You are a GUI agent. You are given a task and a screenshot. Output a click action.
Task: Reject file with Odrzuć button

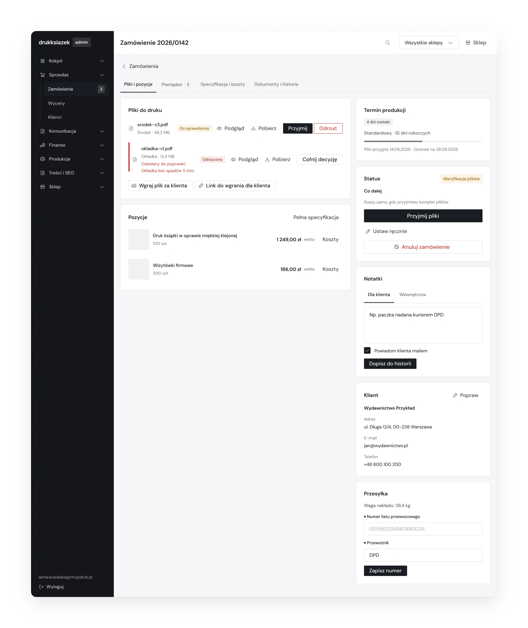(x=328, y=128)
